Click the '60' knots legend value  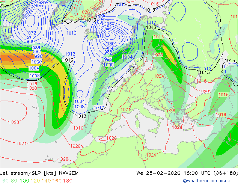point(6,181)
